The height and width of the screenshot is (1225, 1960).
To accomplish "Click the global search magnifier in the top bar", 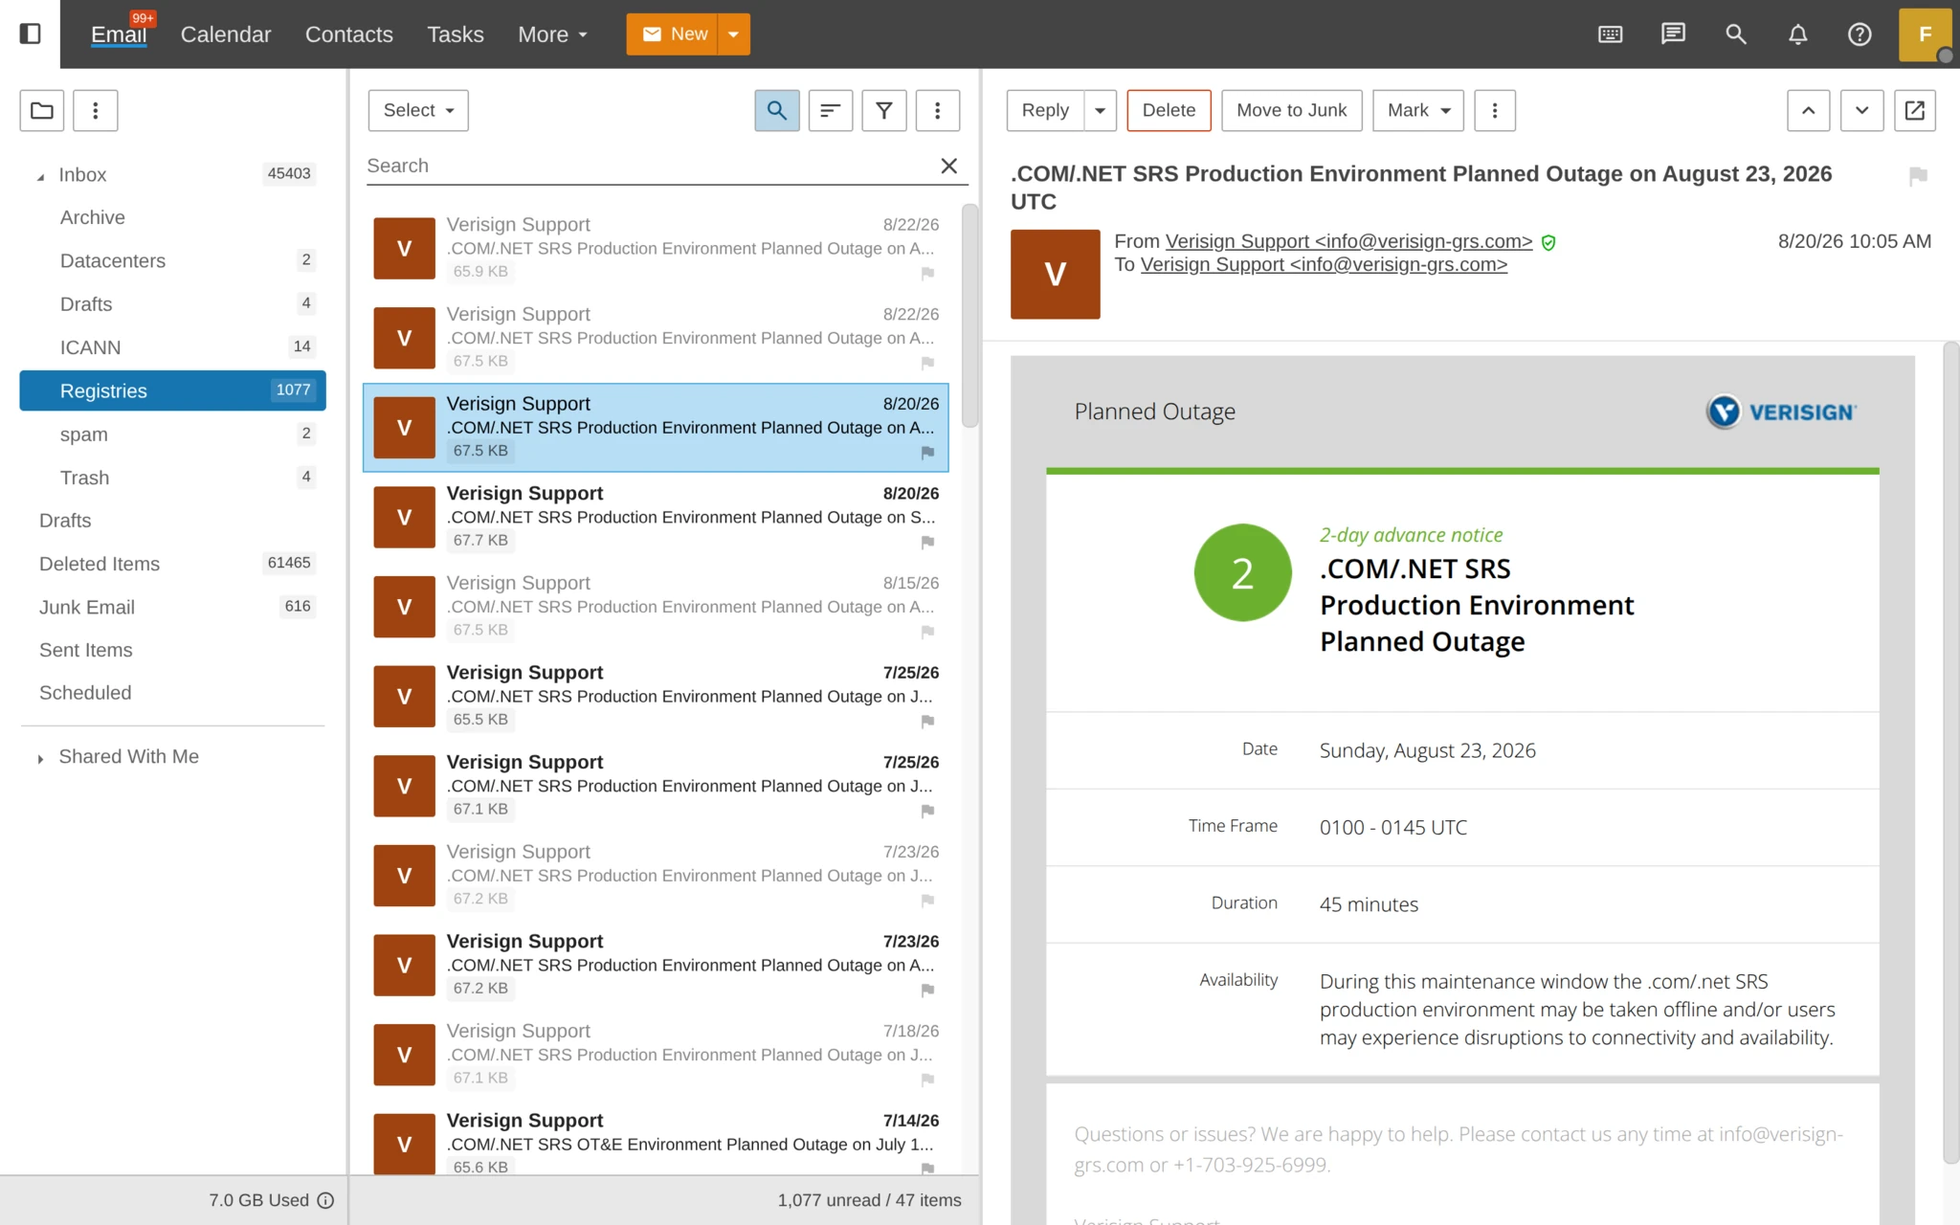I will (1736, 34).
